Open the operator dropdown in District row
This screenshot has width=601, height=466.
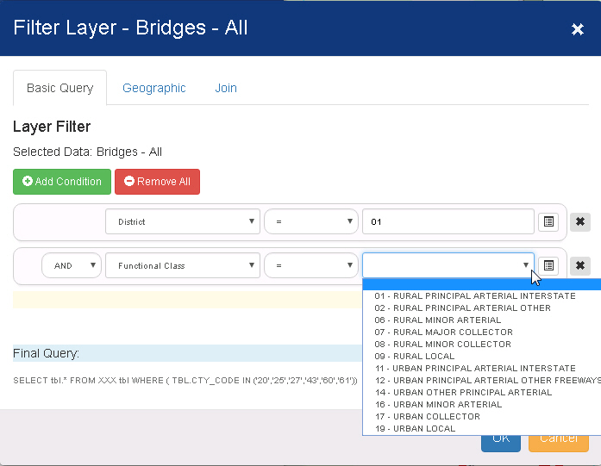coord(310,222)
